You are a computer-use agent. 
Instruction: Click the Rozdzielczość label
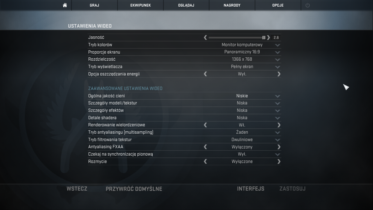click(102, 59)
